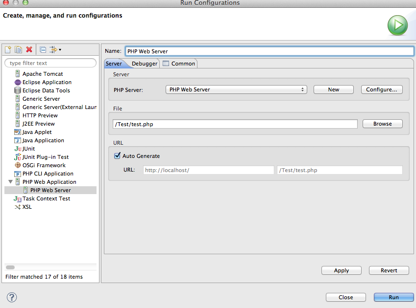Click the J2EE Preview icon
The height and width of the screenshot is (308, 416).
click(x=18, y=124)
